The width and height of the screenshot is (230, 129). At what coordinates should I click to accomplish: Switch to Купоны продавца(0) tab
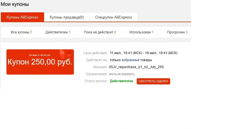click(x=67, y=17)
